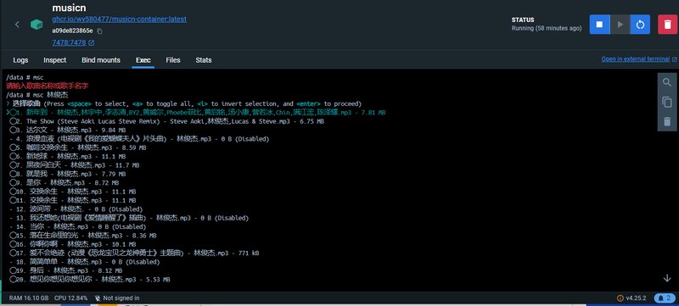The width and height of the screenshot is (679, 306).
Task: Click the grayed-out start play button
Action: pos(620,25)
